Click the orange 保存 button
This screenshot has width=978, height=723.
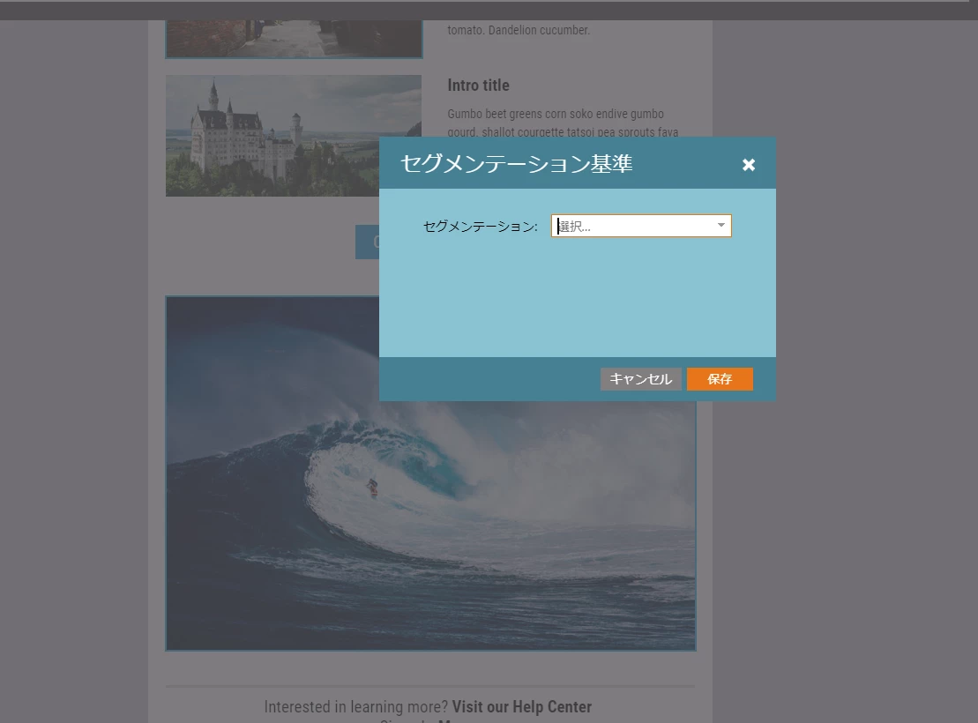coord(720,379)
